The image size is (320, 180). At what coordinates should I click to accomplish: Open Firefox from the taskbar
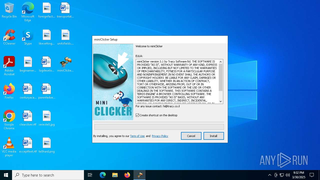[127, 175]
